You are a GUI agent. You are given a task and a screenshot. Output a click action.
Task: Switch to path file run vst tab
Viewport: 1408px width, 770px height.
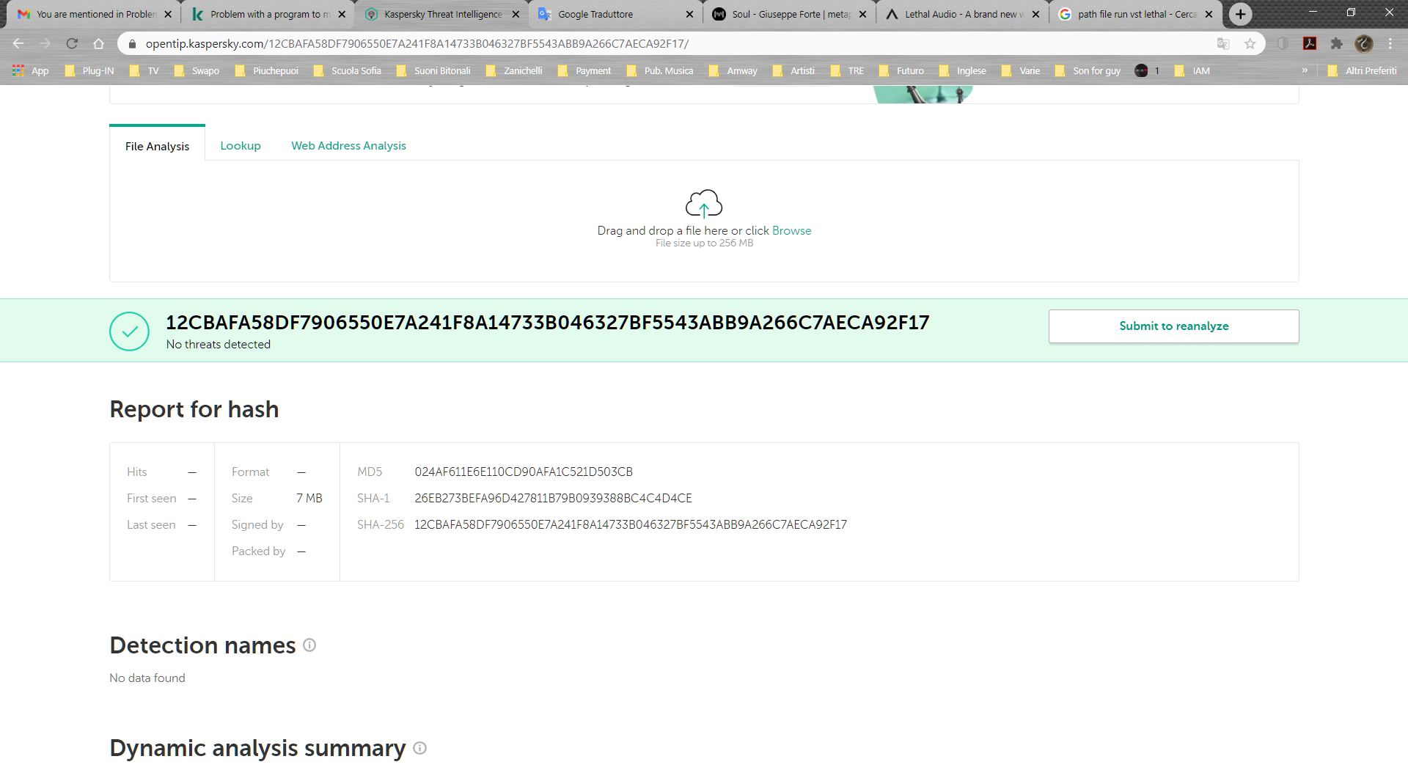pos(1135,14)
